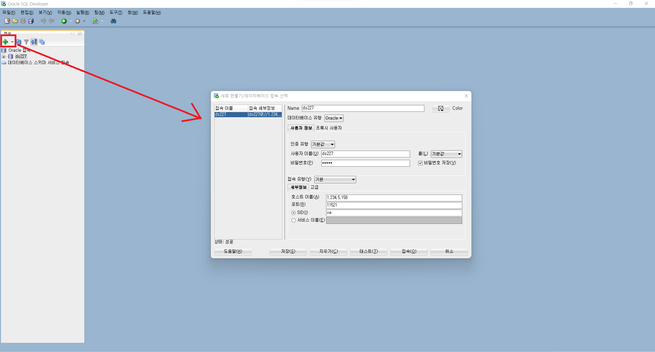Click the 저장(S) save button
The image size is (655, 352).
coord(288,251)
